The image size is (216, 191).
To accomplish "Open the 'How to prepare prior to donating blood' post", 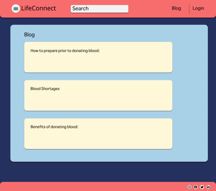I will [x=98, y=57].
